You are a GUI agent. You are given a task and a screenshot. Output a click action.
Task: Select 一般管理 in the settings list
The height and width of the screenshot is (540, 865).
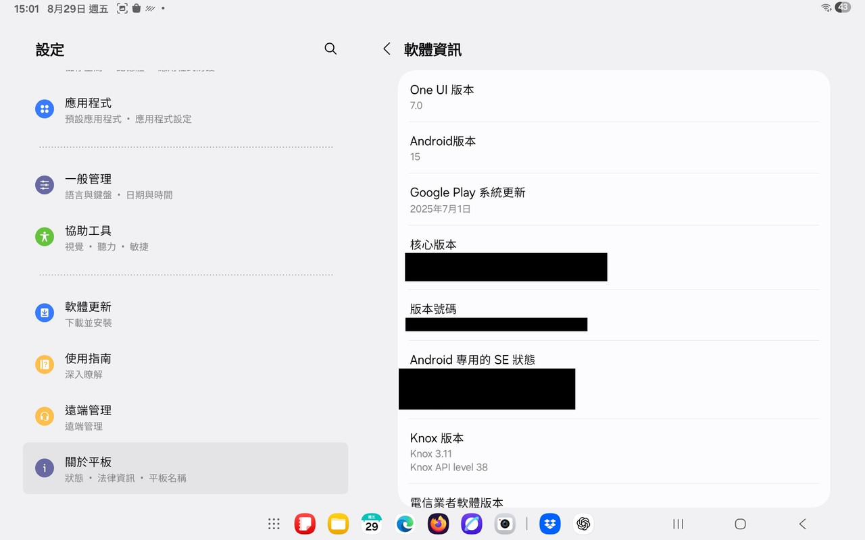[x=185, y=186]
